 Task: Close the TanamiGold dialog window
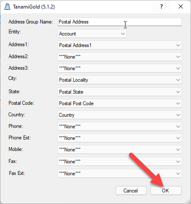pos(181,6)
